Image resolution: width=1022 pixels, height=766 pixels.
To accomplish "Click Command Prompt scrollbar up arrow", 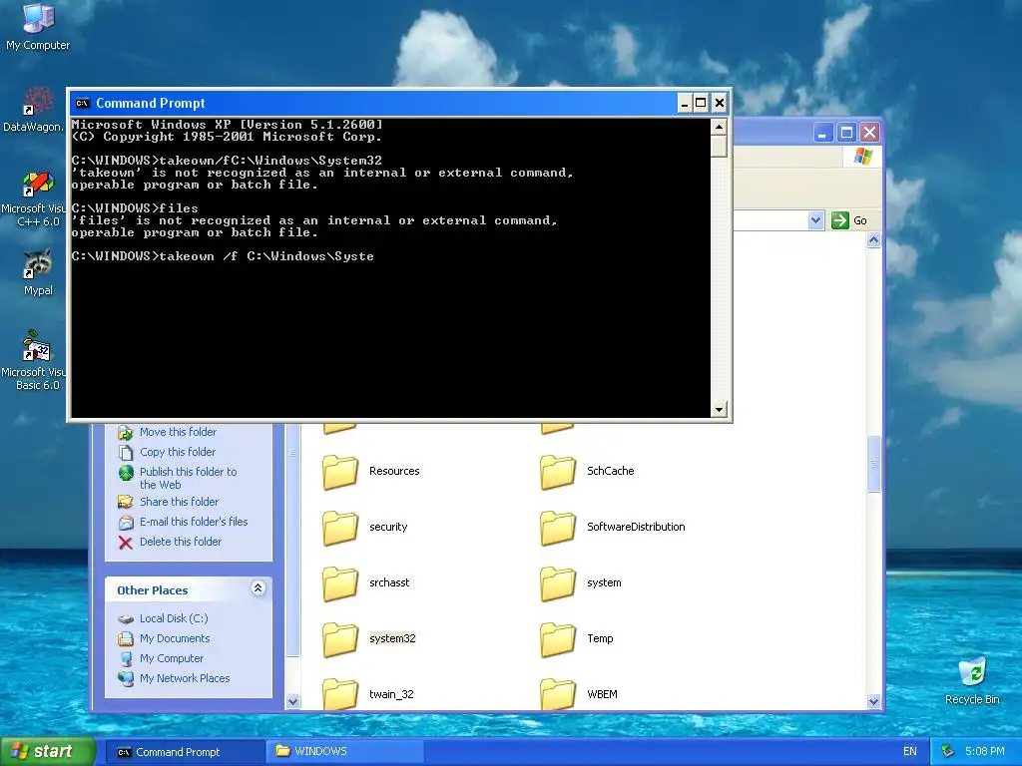I will coord(719,127).
